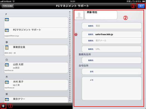The width and height of the screenshot is (146, 109).
Task: Jump to あ in the kana index
Action: (70, 12)
